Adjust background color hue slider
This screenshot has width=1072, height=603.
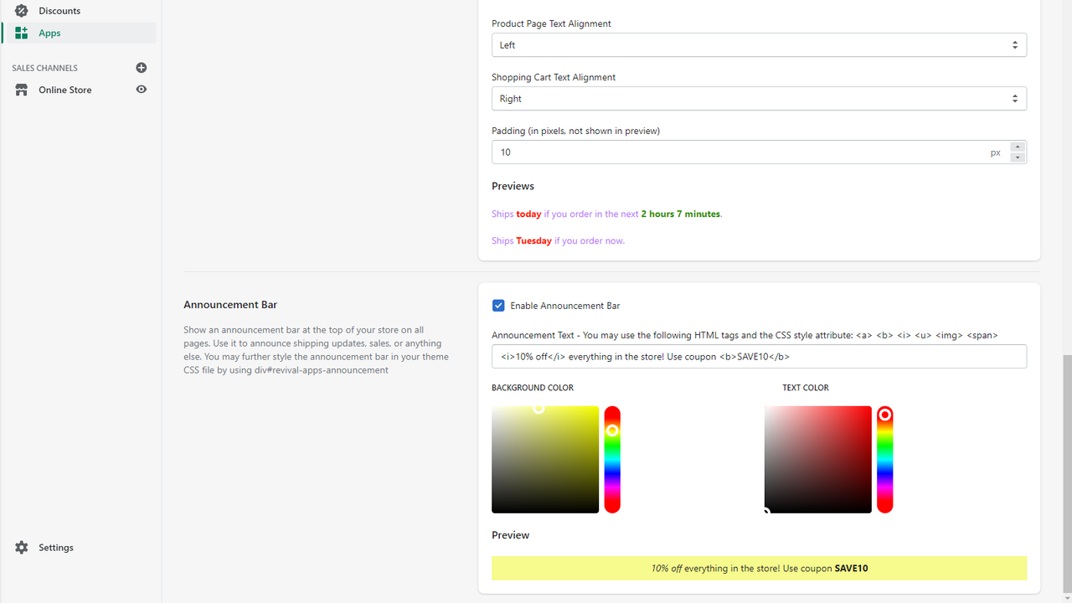612,460
